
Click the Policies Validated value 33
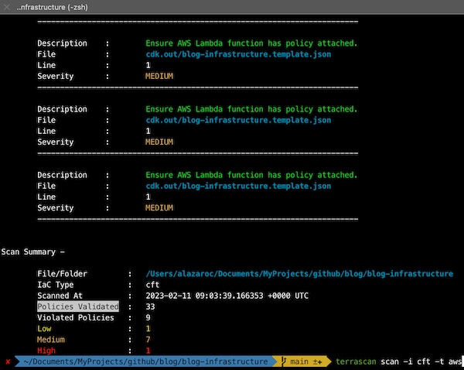150,307
